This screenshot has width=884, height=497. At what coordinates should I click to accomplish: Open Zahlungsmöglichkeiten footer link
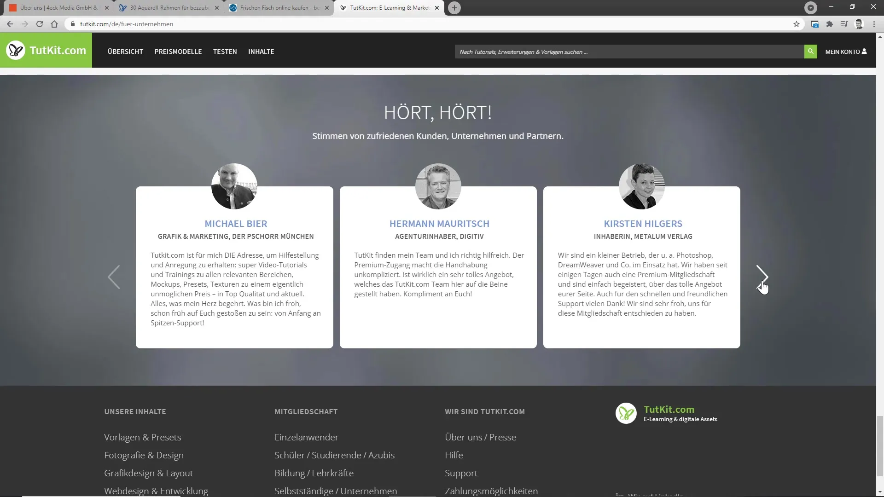pos(491,491)
